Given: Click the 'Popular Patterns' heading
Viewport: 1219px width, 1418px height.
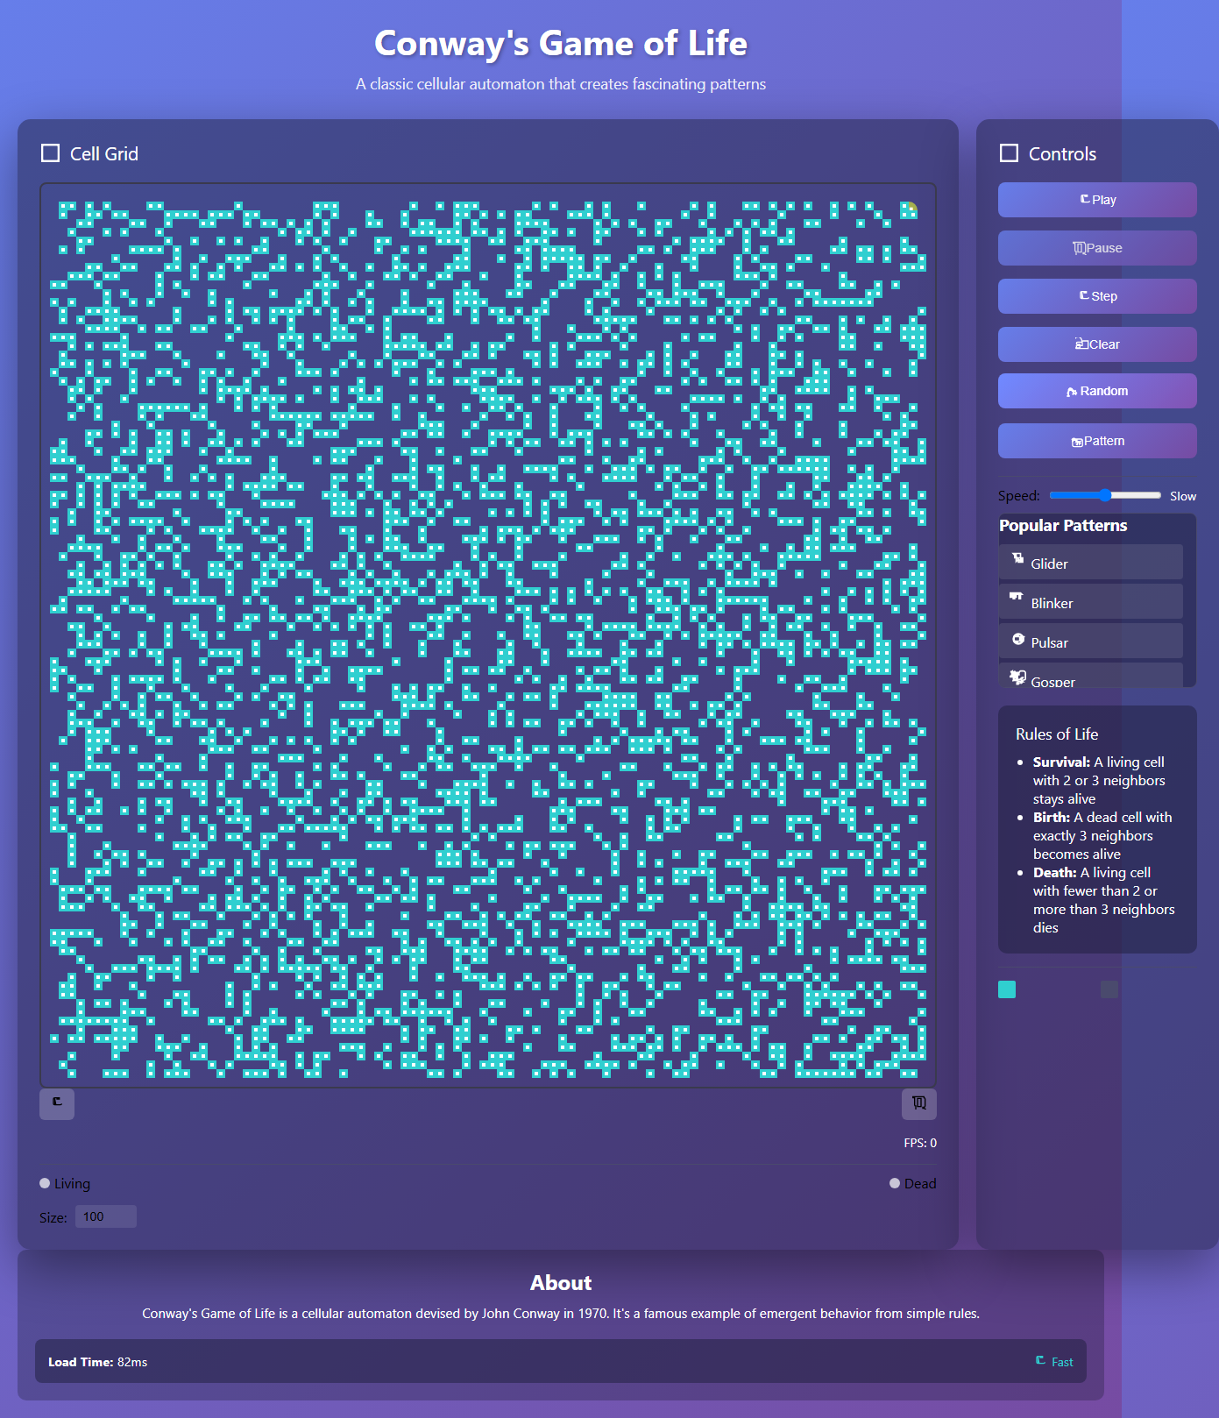Looking at the screenshot, I should 1063,525.
